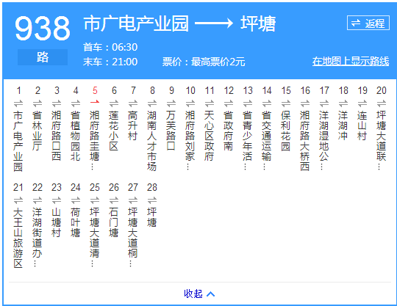Click transfer arrows icon above stop 洋湖街道办
This screenshot has width=397, height=306.
pyautogui.click(x=37, y=200)
